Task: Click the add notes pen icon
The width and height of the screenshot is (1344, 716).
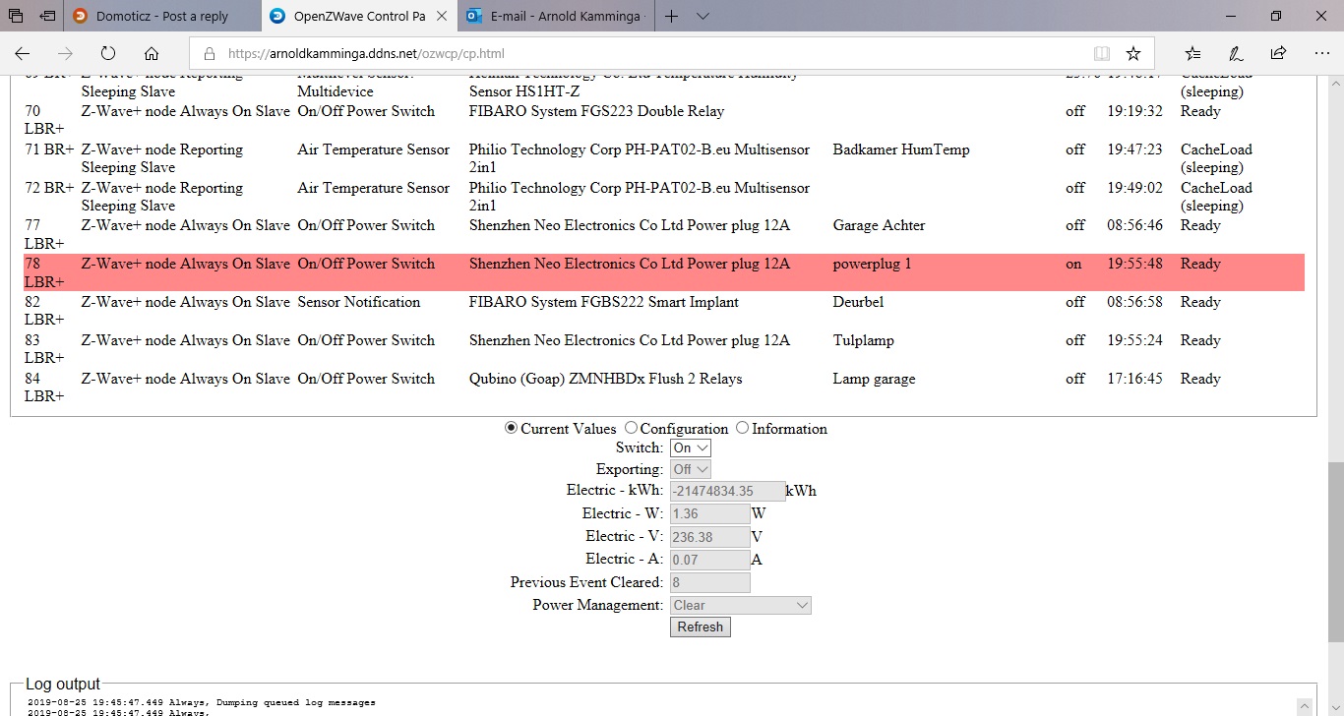Action: [x=1236, y=53]
